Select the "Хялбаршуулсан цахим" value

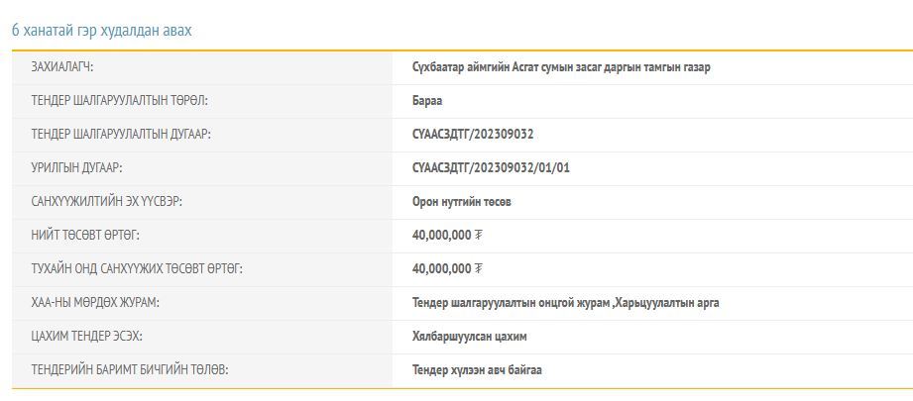[x=470, y=337]
